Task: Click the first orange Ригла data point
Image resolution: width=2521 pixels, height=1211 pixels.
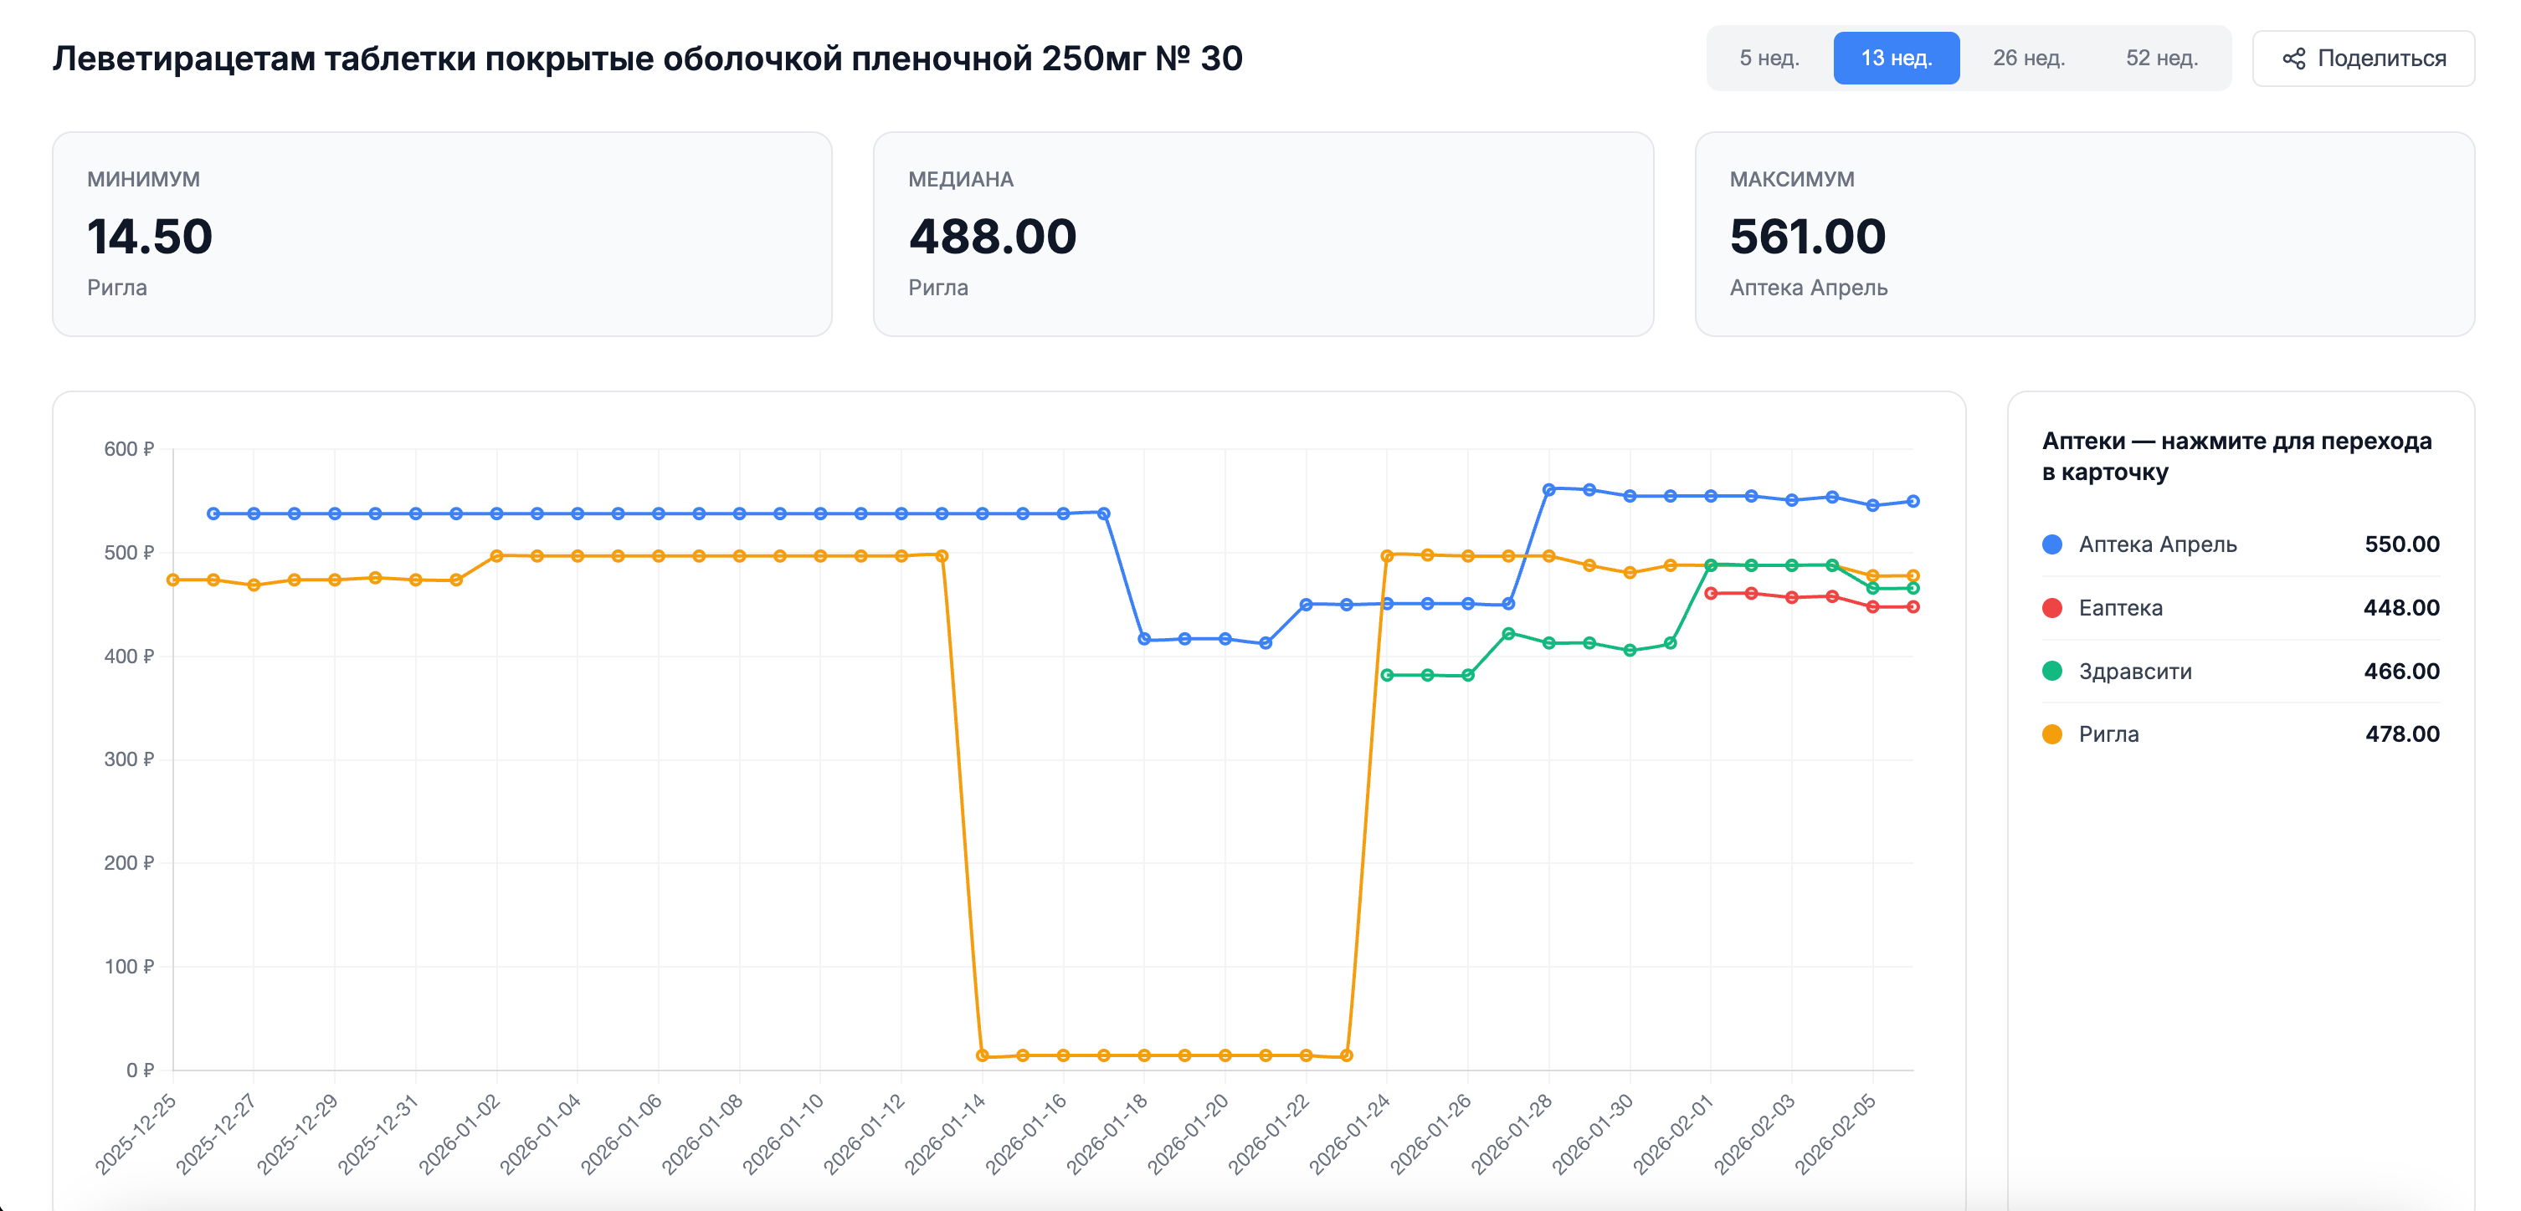Action: [x=173, y=580]
